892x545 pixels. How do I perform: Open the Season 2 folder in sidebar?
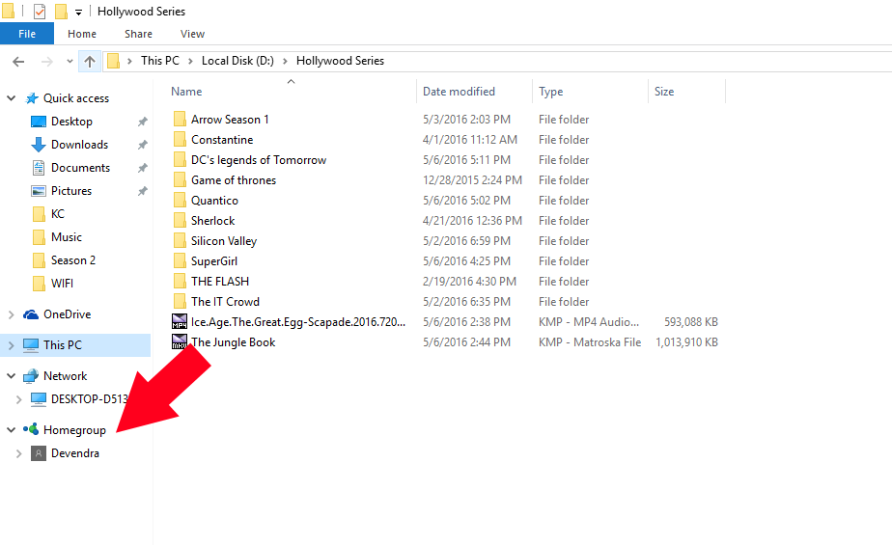tap(72, 260)
